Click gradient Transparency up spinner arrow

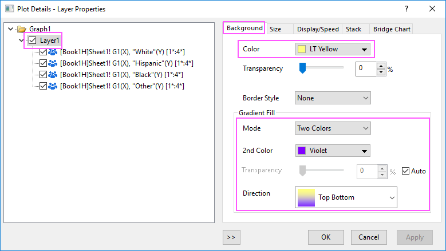tap(382, 168)
